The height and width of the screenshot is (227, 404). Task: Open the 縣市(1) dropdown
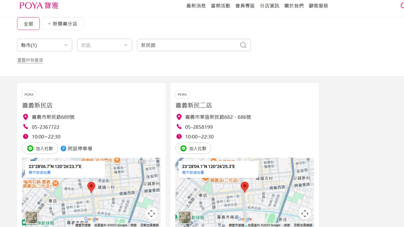(44, 45)
